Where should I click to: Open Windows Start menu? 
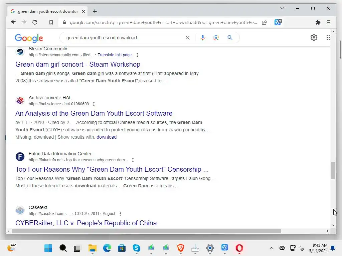tap(48, 248)
